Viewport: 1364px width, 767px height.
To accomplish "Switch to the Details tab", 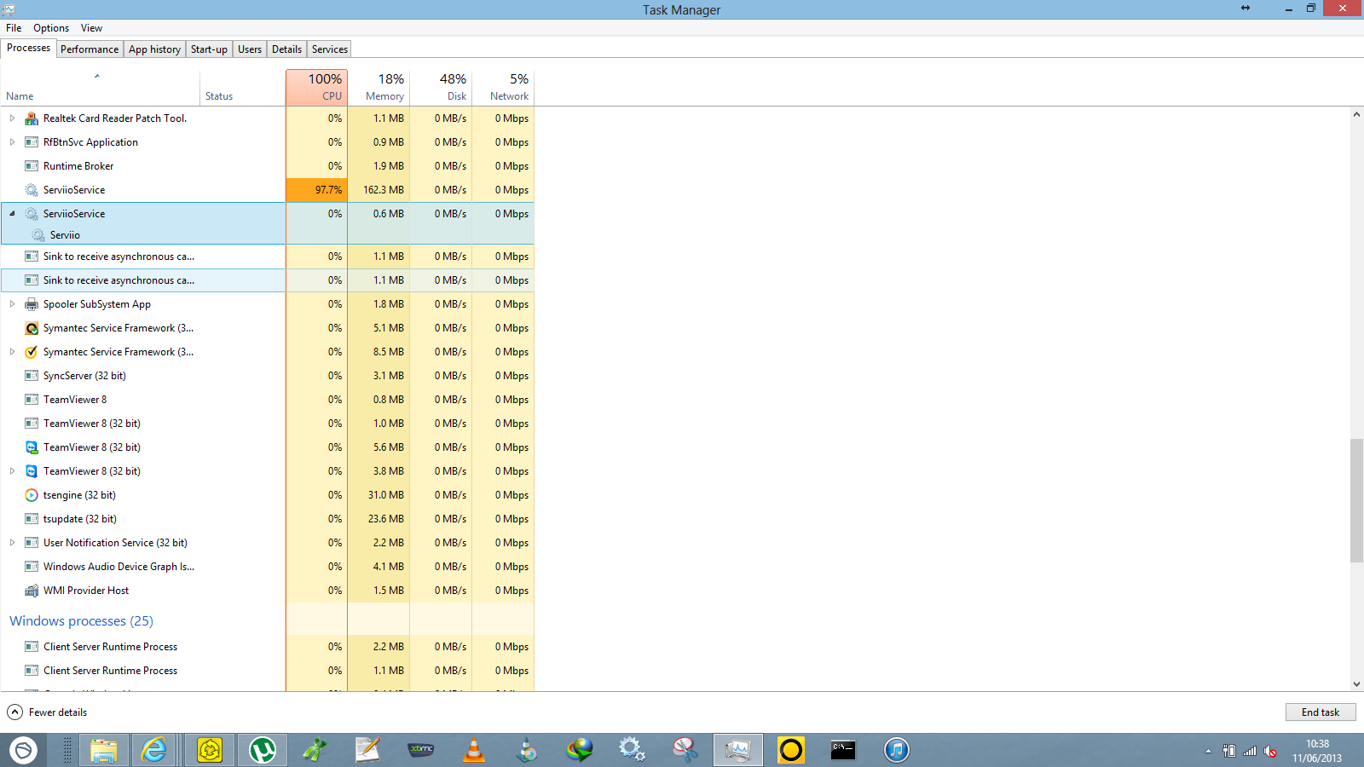I will coord(286,49).
